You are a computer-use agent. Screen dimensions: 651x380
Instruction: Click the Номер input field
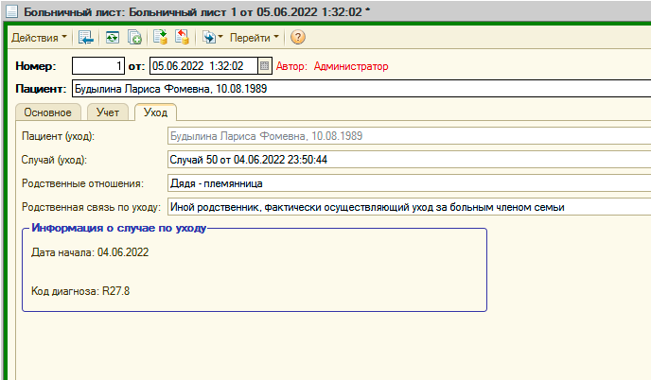tap(98, 66)
